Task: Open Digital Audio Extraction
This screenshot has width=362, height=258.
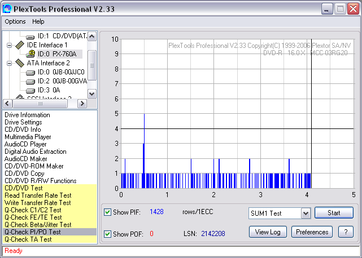Action: coord(36,152)
